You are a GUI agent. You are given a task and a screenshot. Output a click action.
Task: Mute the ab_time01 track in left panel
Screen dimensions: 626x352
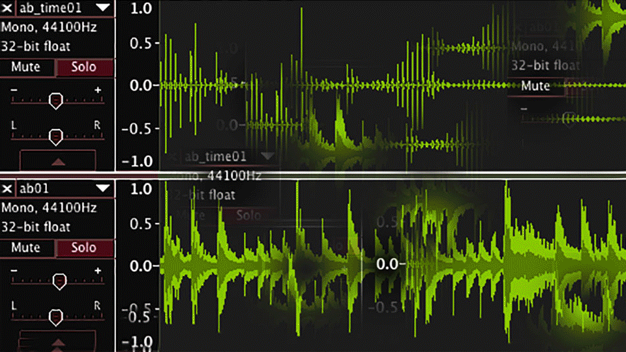pos(26,67)
